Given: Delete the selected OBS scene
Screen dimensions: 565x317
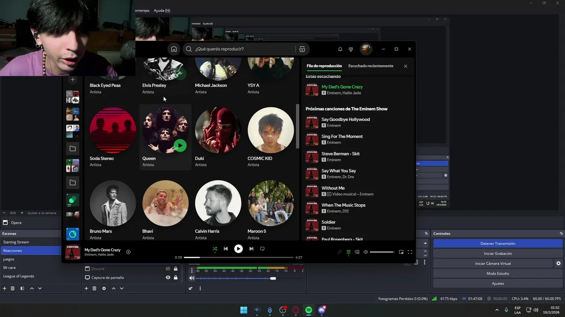Looking at the screenshot, I should (12, 288).
